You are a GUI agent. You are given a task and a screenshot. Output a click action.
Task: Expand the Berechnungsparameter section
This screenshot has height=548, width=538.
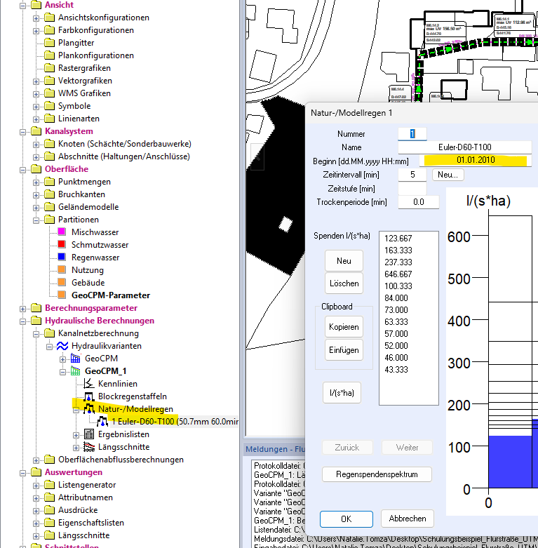[x=24, y=308]
